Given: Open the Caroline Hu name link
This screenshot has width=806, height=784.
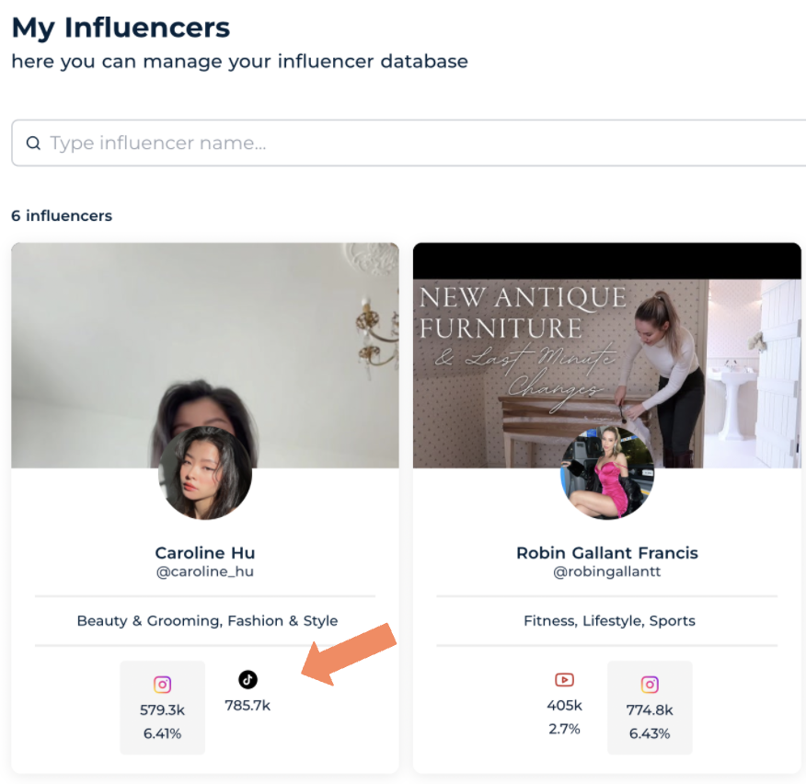Looking at the screenshot, I should point(205,553).
